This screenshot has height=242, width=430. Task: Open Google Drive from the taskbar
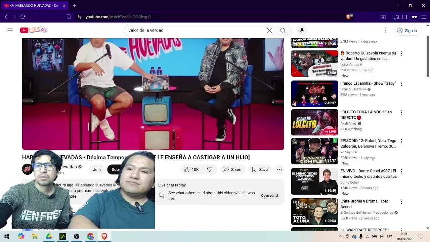point(49,237)
